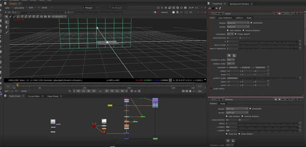Click the red node color icon on Card1
The image size is (306, 147).
pyautogui.click(x=276, y=14)
